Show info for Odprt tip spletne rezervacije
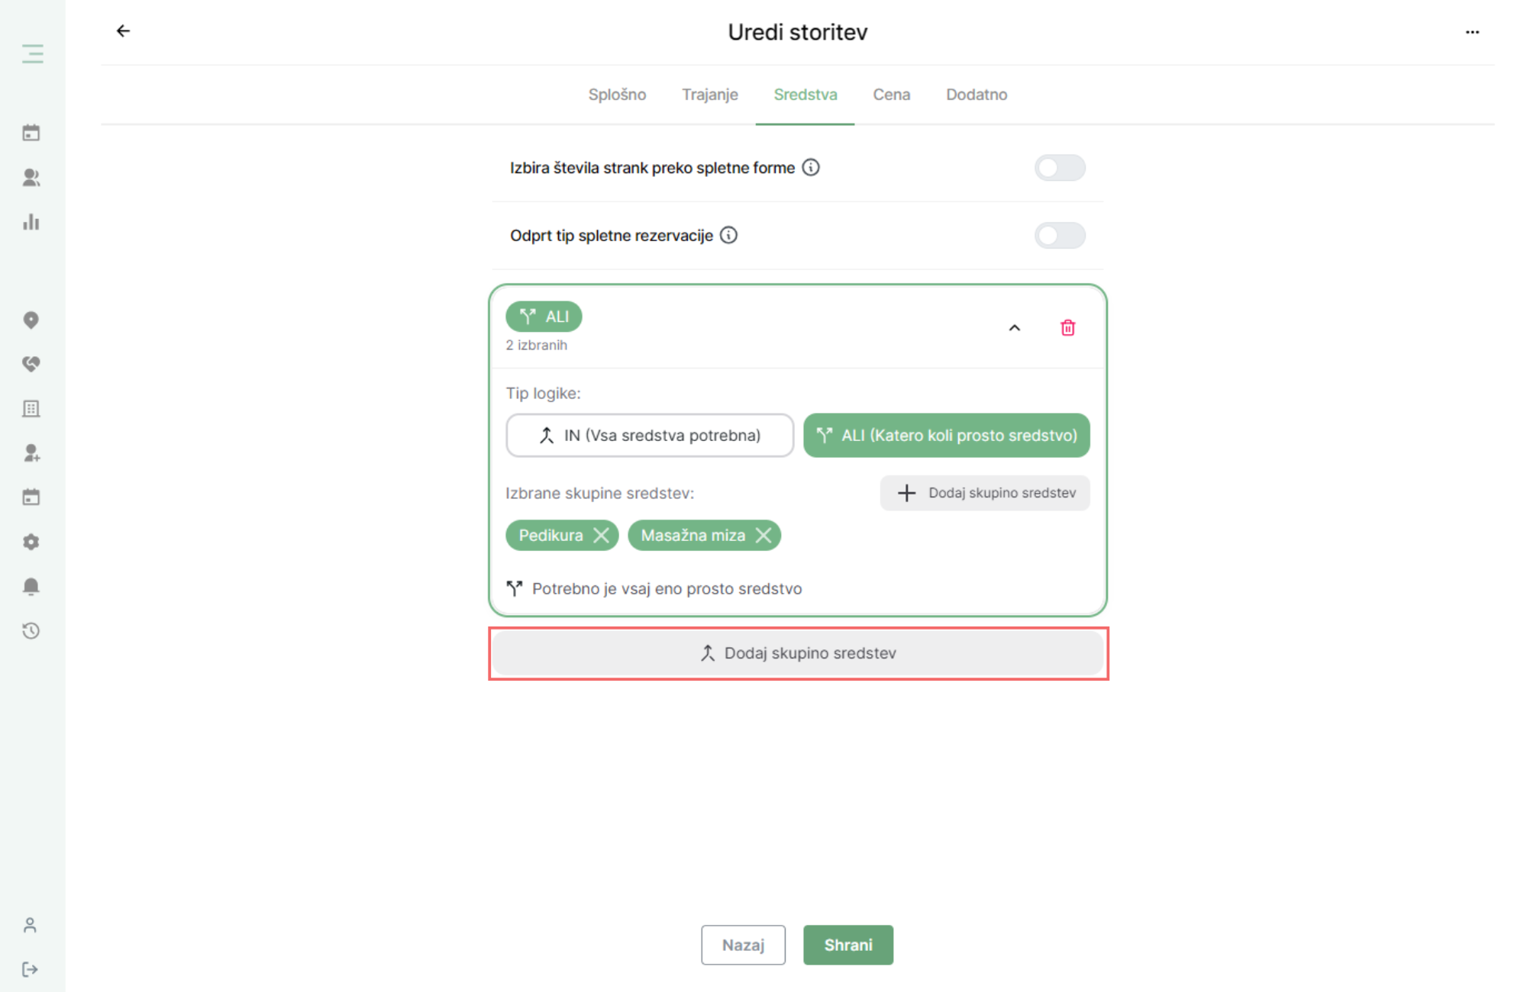This screenshot has width=1527, height=992. (x=729, y=235)
